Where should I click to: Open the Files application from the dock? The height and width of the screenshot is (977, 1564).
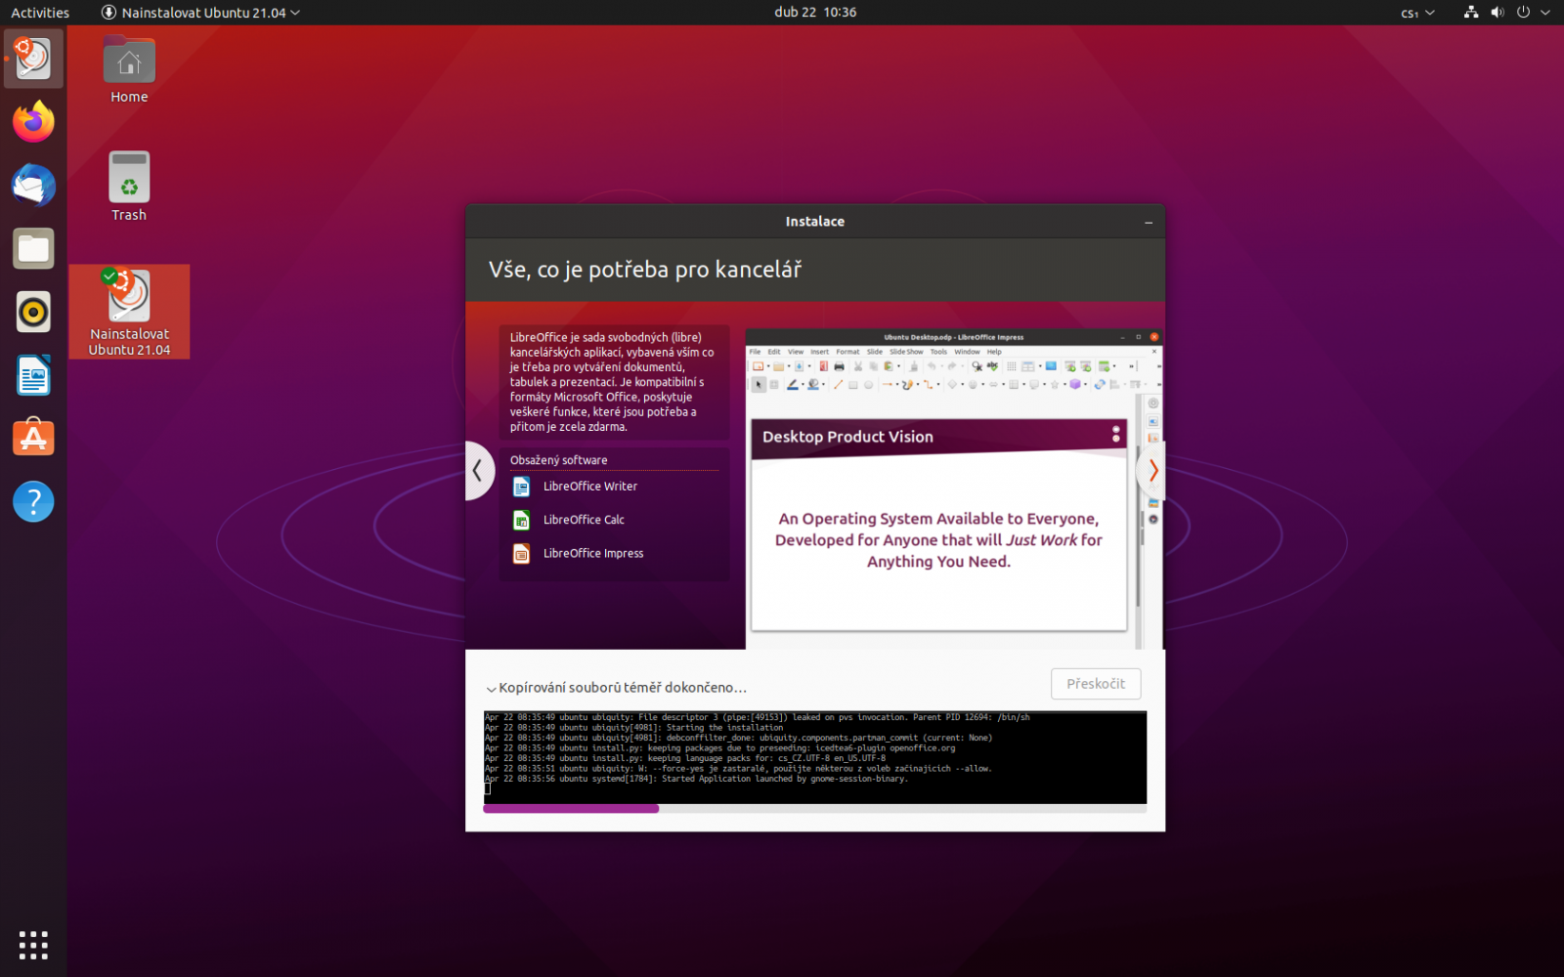coord(33,248)
